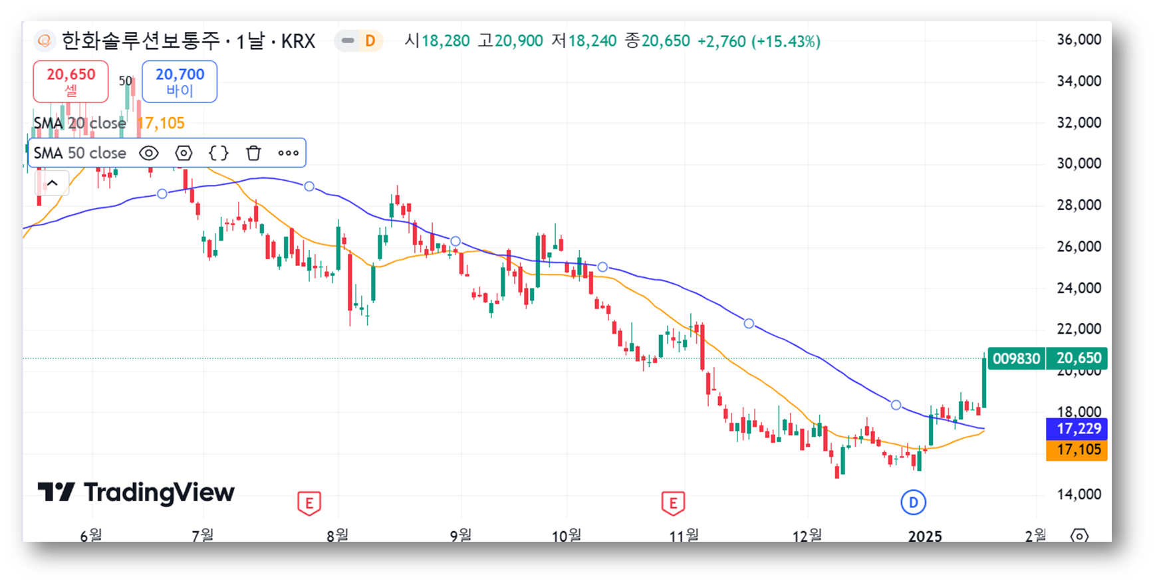Click the 종20,650 close value
This screenshot has width=1155, height=585.
(x=657, y=41)
